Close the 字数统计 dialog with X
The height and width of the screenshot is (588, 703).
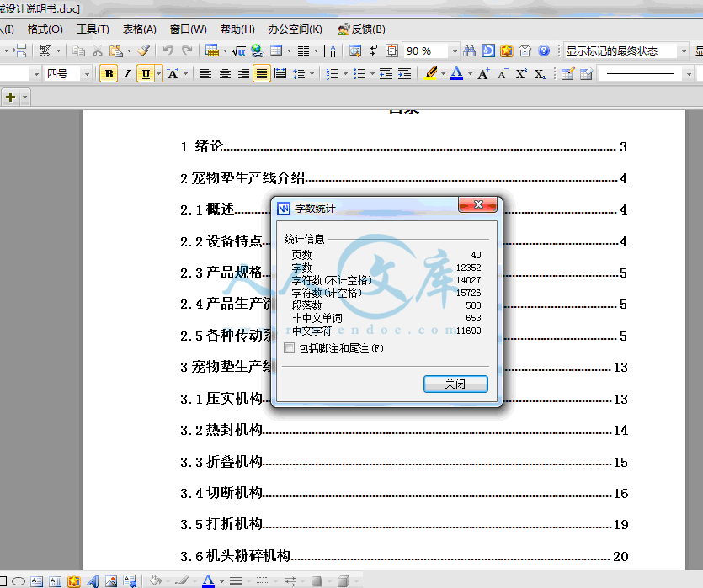coord(478,204)
